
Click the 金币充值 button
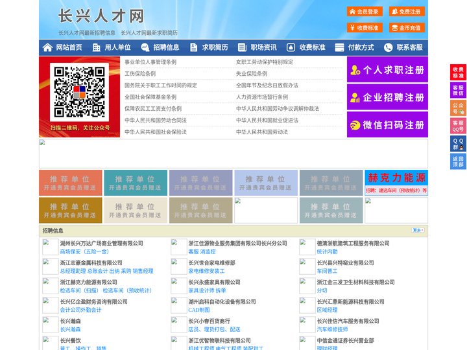click(407, 28)
